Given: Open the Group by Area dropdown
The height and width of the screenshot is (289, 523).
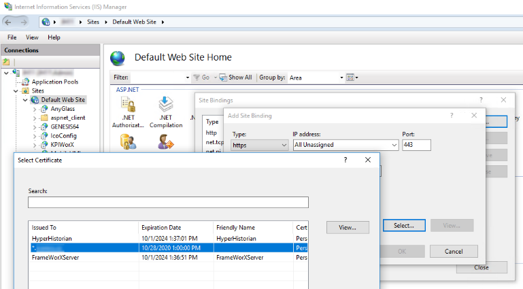Looking at the screenshot, I should pyautogui.click(x=315, y=78).
